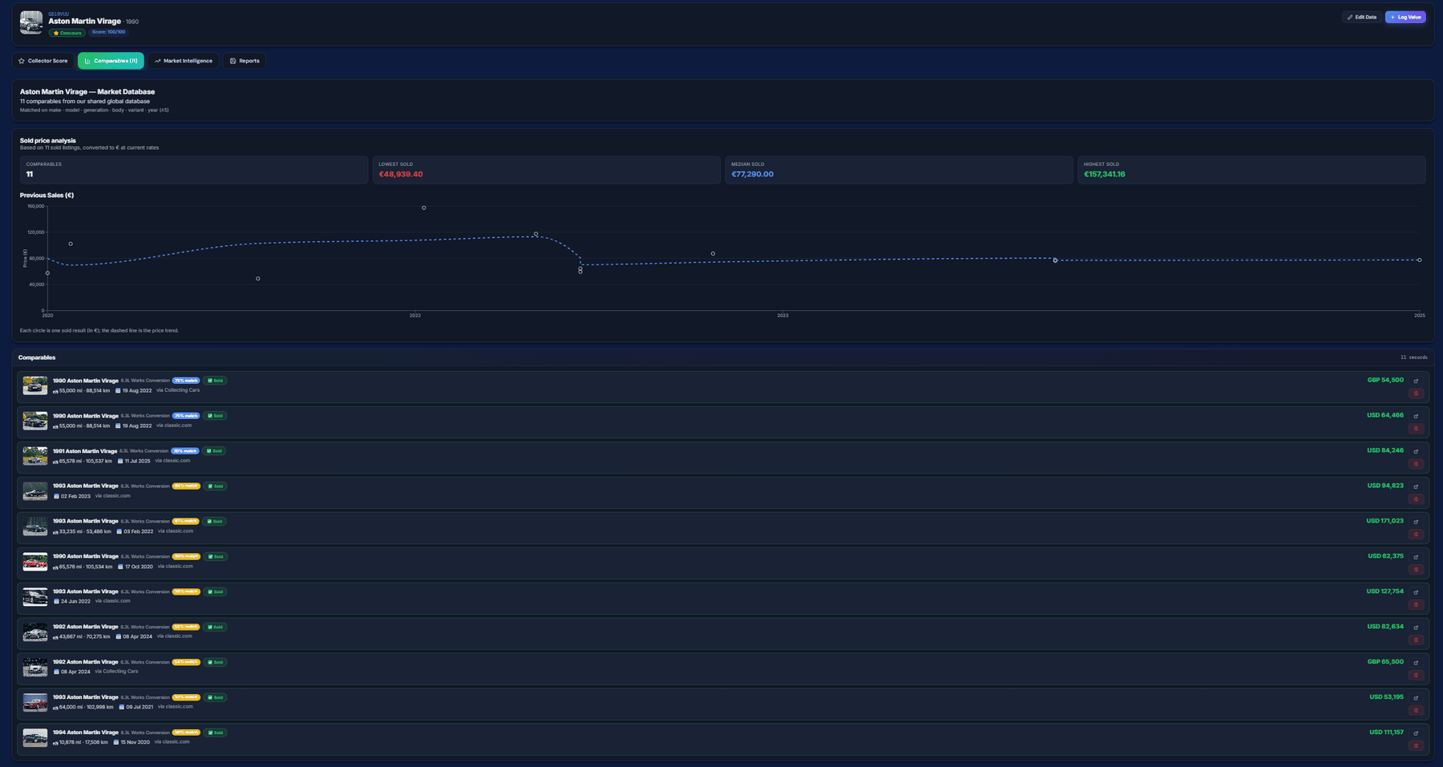1443x767 pixels.
Task: Click the date '02 Feb 2023'
Action: tap(75, 496)
